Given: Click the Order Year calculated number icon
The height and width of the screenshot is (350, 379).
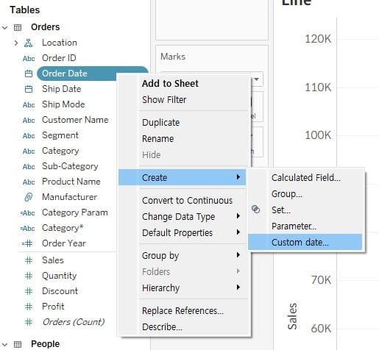Looking at the screenshot, I should coord(27,243).
